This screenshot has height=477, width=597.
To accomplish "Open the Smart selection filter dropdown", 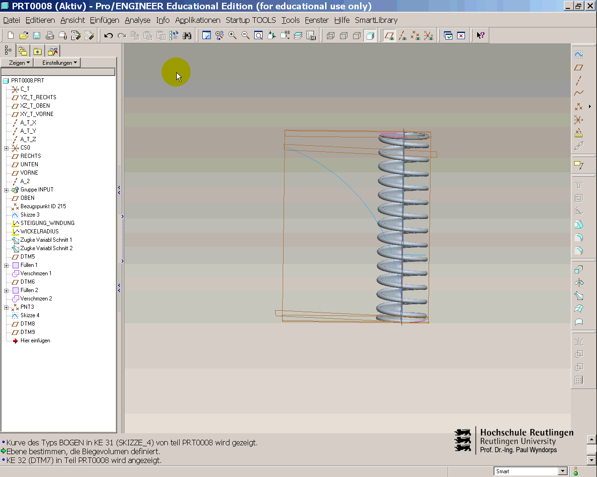I will (x=562, y=471).
